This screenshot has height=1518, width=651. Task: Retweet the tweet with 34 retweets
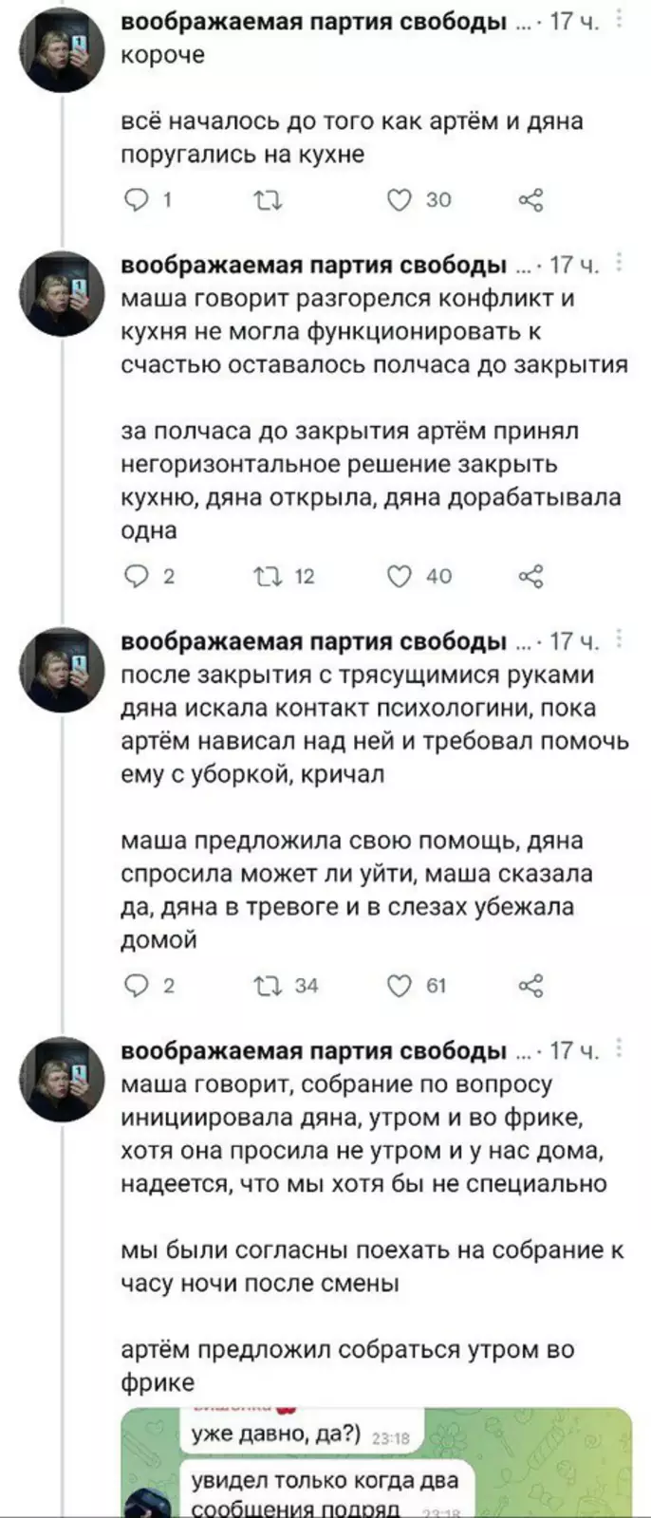pos(269,986)
